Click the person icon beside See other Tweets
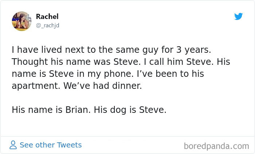The height and width of the screenshot is (154, 255). [13, 145]
